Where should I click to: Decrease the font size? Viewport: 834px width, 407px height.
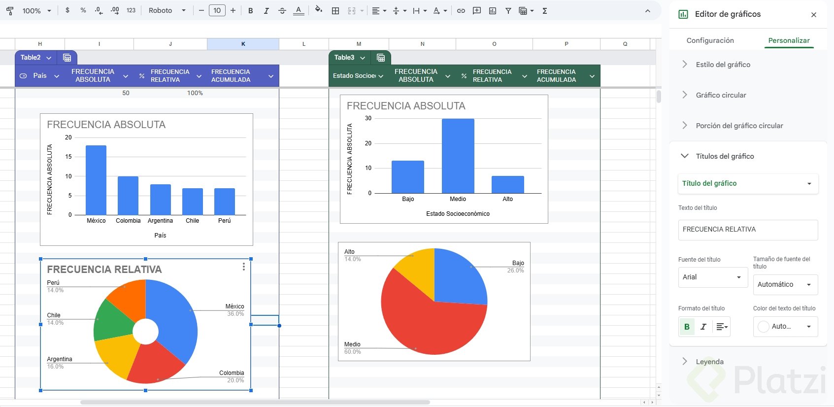[x=201, y=10]
